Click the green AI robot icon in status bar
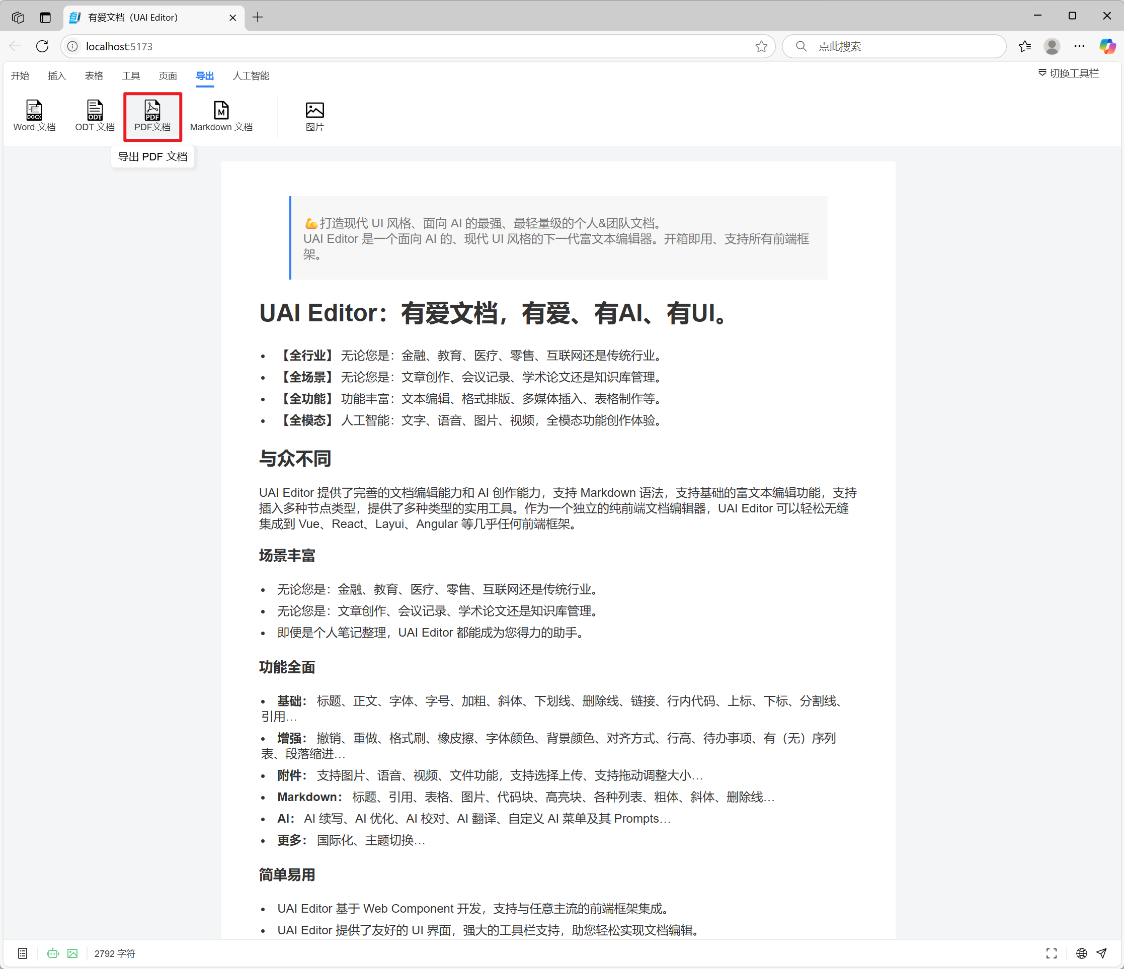 [x=53, y=953]
